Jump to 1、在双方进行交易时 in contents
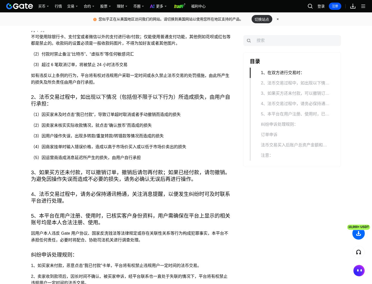Screen dimensions: 372x284 (282, 73)
